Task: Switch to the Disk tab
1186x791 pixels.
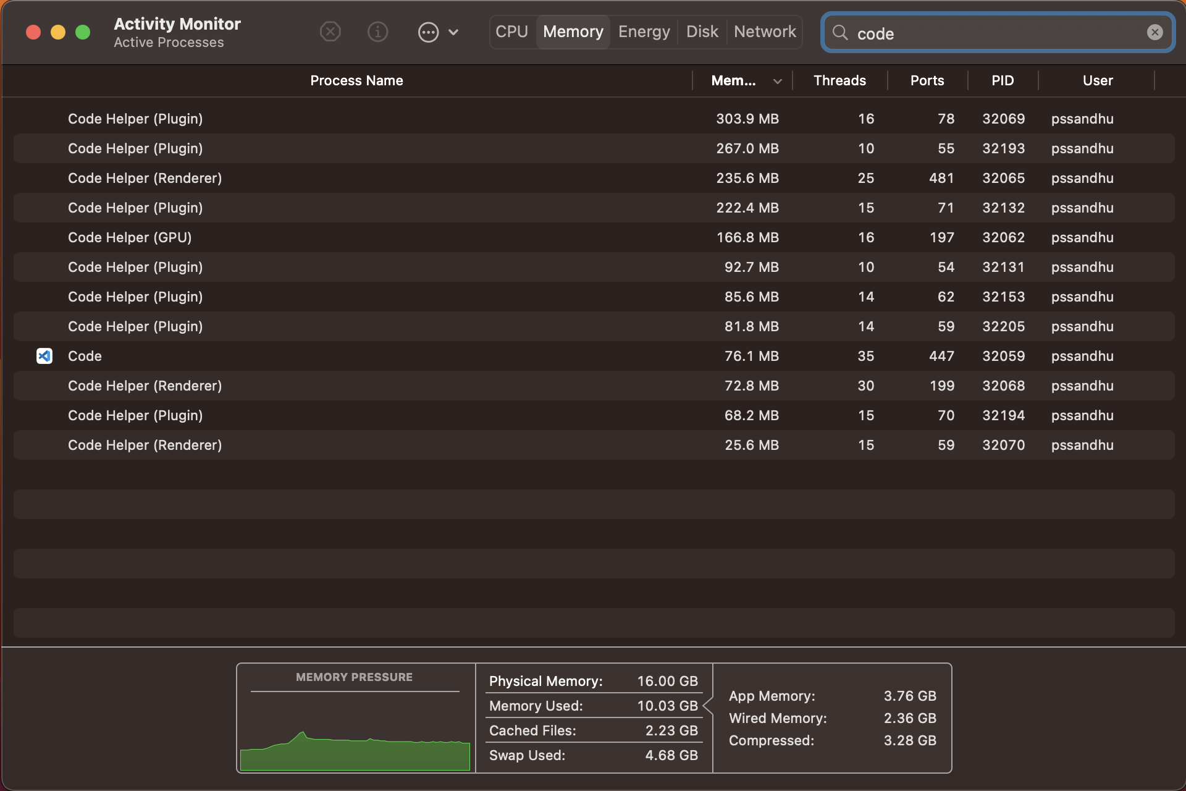Action: pyautogui.click(x=702, y=32)
